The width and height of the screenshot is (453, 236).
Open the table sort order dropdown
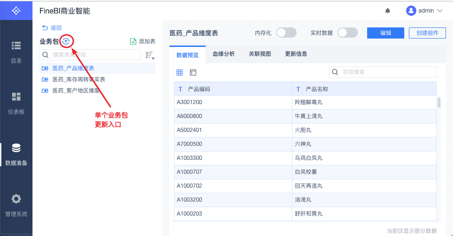point(149,55)
